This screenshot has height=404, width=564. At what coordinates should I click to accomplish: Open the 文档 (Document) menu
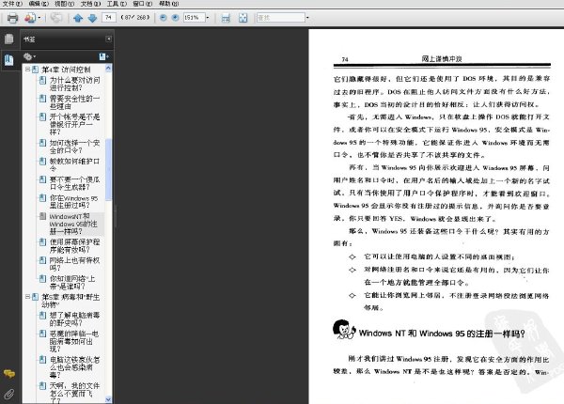pyautogui.click(x=90, y=4)
